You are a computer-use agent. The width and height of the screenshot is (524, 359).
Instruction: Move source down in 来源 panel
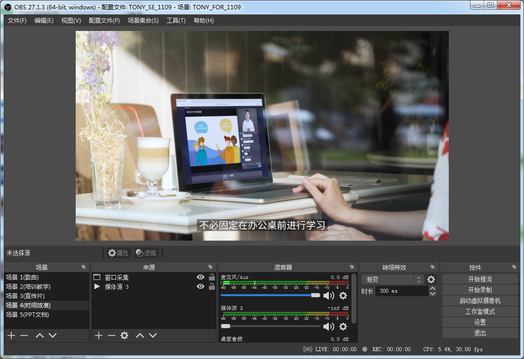[153, 335]
